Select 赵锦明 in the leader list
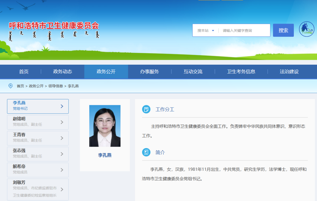Viewport: 317px width, 201px height. click(x=38, y=122)
